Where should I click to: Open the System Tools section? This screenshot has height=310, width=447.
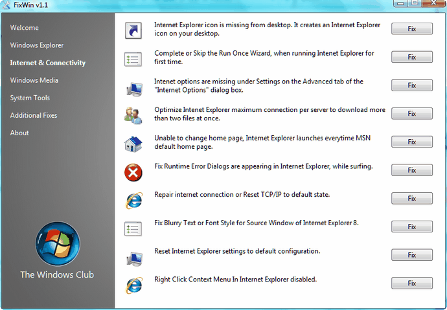[x=30, y=98]
